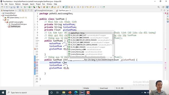Open the Back history dropdown arrow
The image size is (169, 95).
click(x=96, y=7)
